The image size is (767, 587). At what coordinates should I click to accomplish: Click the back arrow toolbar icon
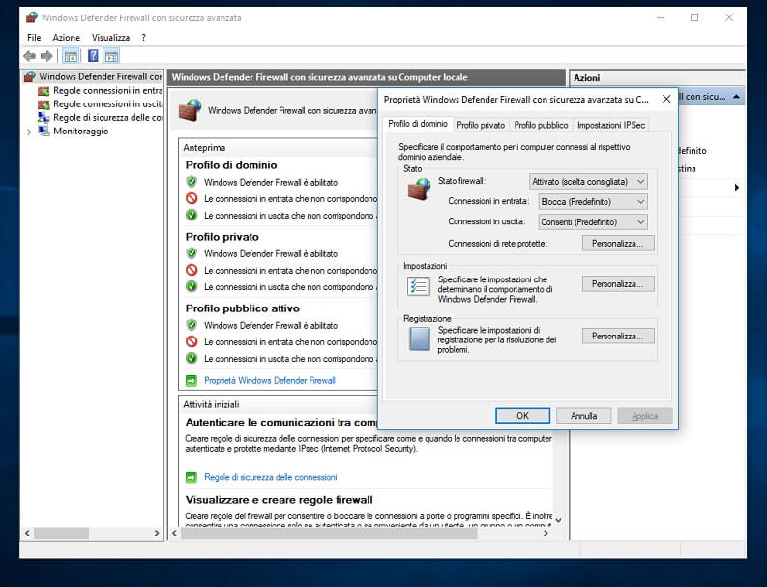(x=29, y=56)
